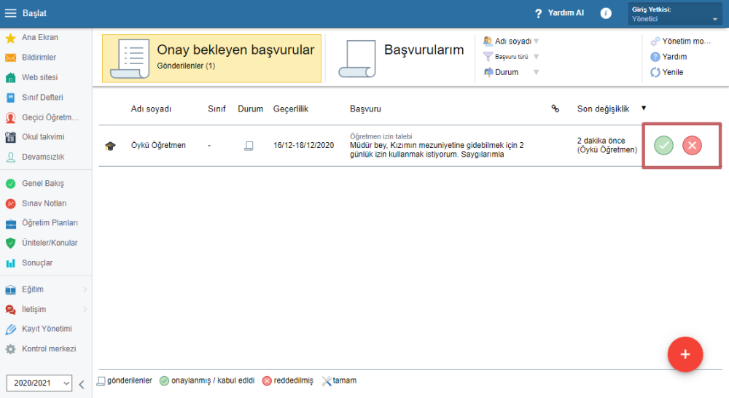Approve Öykü Öğretmen's request with green check
This screenshot has height=398, width=729.
[663, 146]
